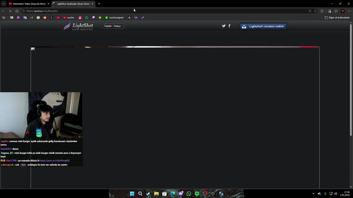Open the Reddit bookmark
The height and width of the screenshot is (198, 353).
point(45,18)
